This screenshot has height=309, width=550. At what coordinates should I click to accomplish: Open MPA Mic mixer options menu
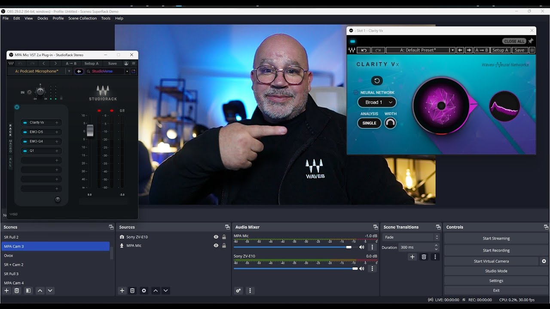point(372,247)
